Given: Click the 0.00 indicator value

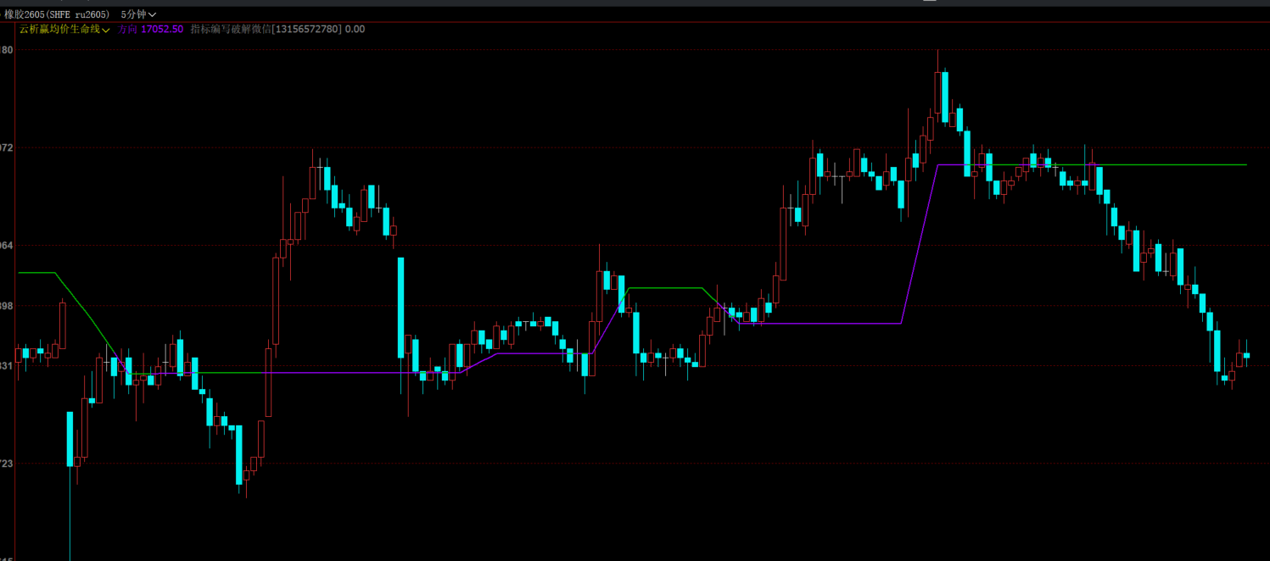Looking at the screenshot, I should click(355, 30).
